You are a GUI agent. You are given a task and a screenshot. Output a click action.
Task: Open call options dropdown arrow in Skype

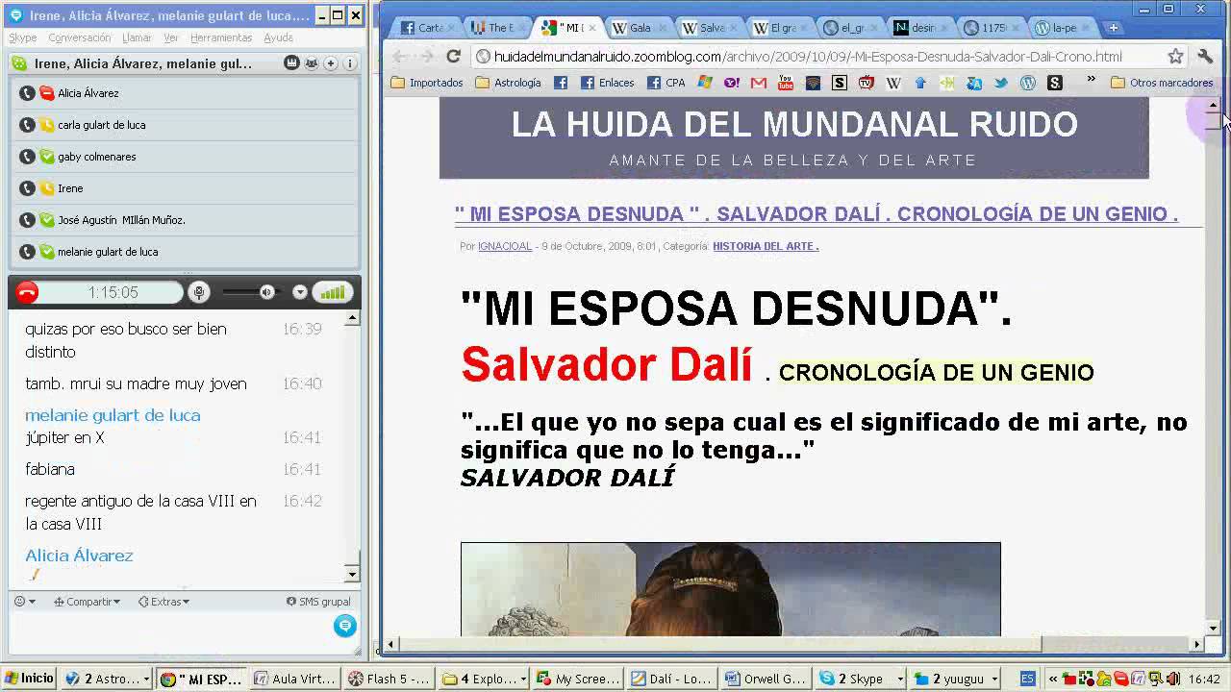click(x=299, y=292)
